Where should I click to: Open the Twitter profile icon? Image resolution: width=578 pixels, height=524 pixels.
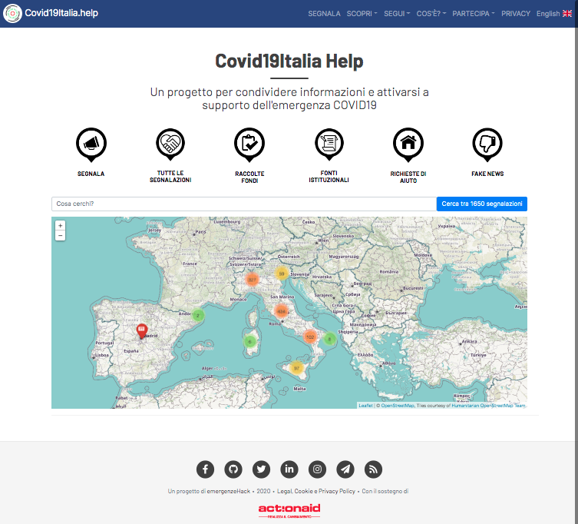[261, 469]
